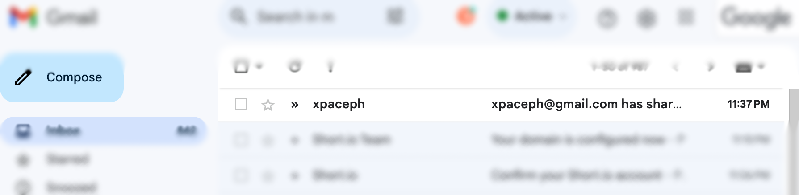Refresh the inbox list
Screen dimensions: 799x195
tap(295, 67)
